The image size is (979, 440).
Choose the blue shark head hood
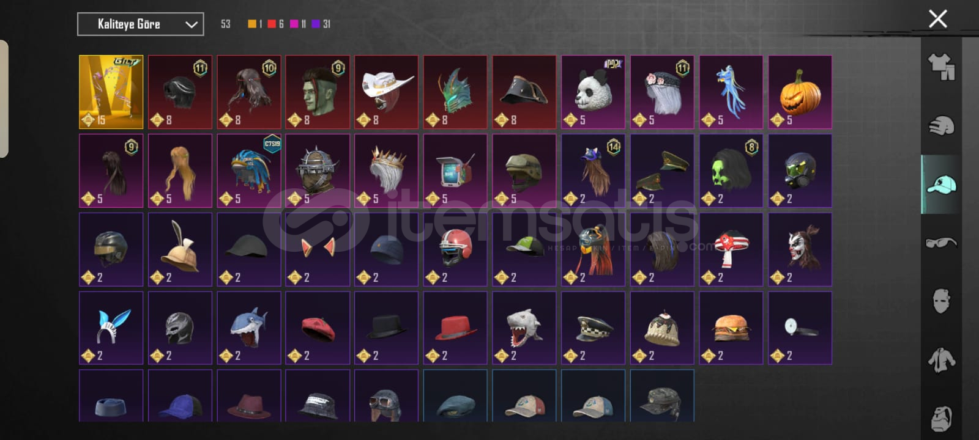pyautogui.click(x=248, y=328)
